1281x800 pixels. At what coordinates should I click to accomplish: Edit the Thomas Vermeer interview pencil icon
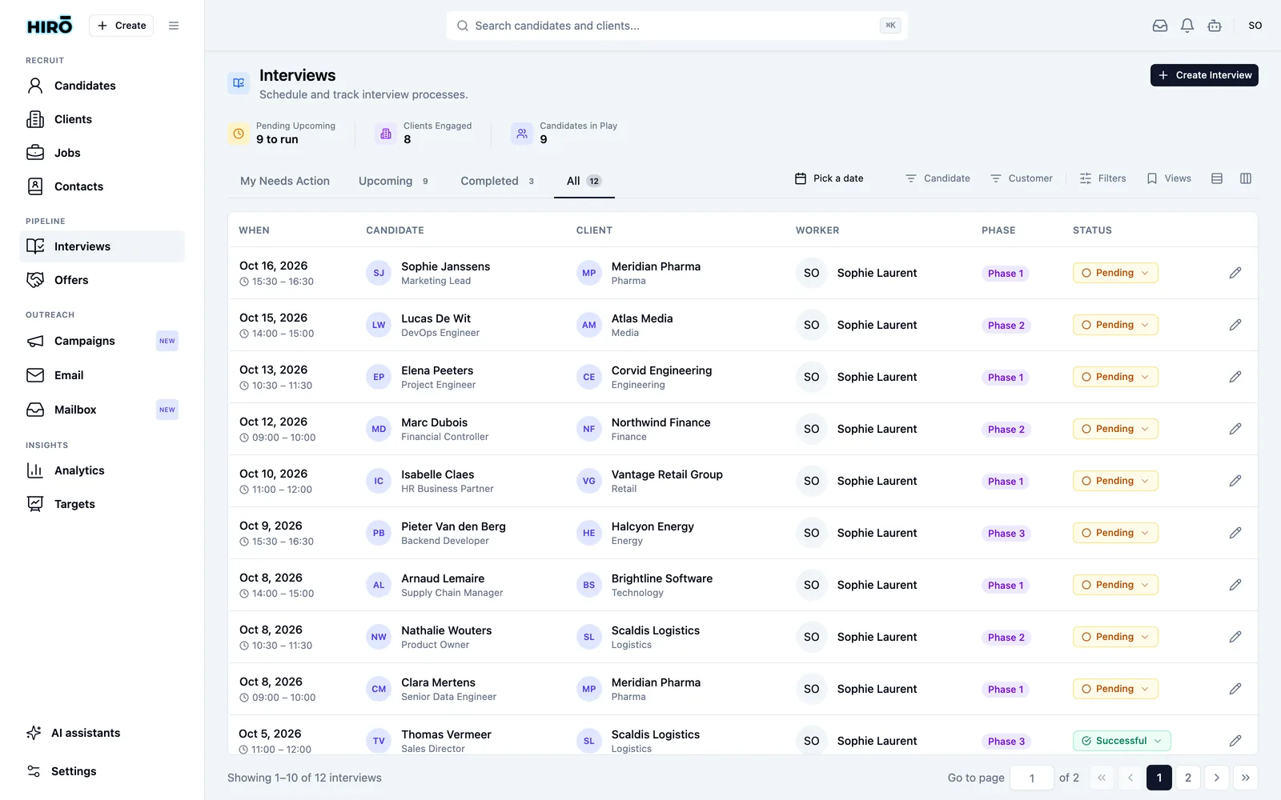pos(1235,741)
